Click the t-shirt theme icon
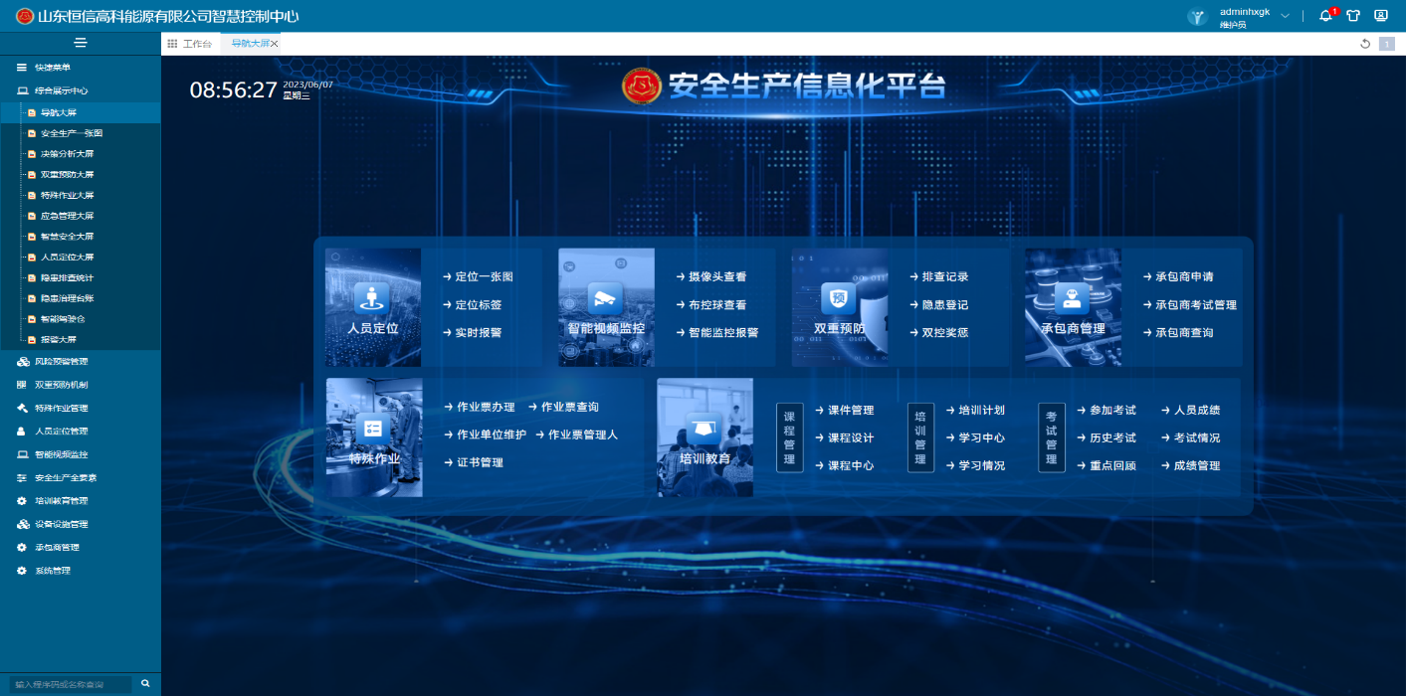The height and width of the screenshot is (696, 1406). [1353, 16]
